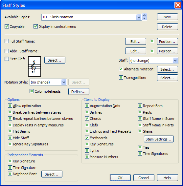
Task: Uncheck Display in context menu
Action: 35,27
